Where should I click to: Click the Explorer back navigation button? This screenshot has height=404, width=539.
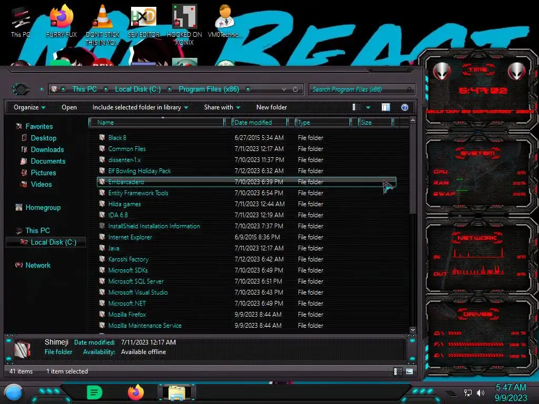tap(21, 89)
